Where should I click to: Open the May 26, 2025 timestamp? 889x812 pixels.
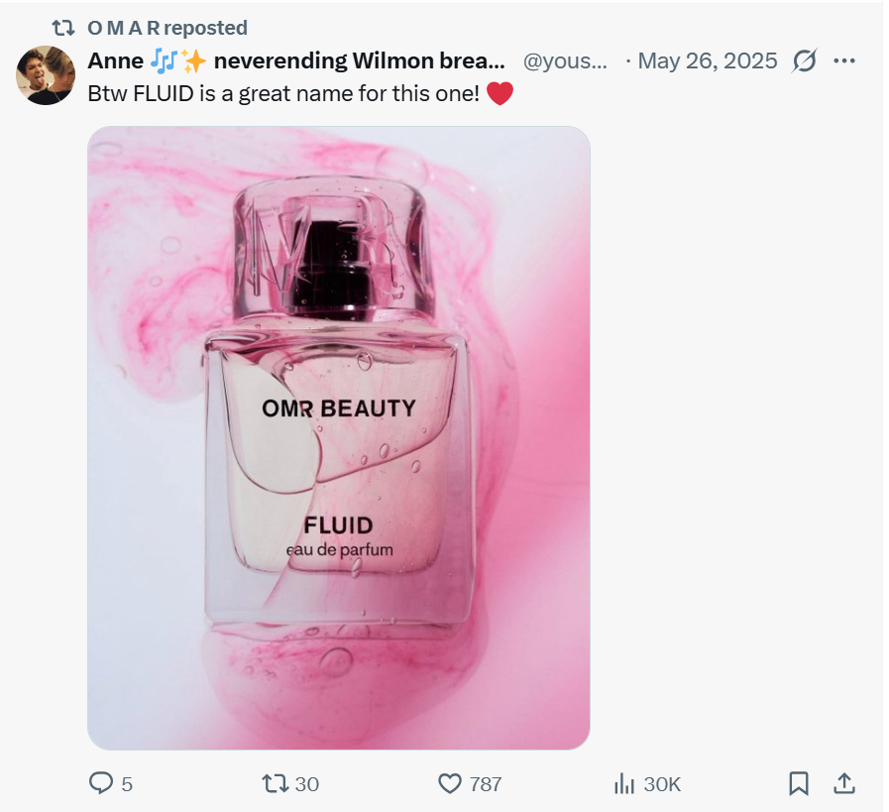(707, 61)
